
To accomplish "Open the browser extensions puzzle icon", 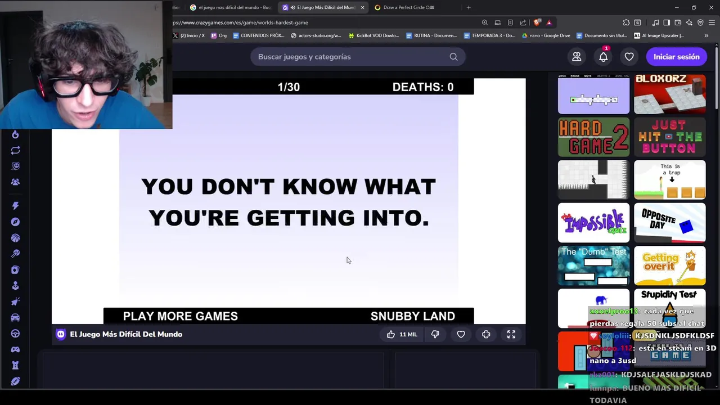I will (x=626, y=22).
